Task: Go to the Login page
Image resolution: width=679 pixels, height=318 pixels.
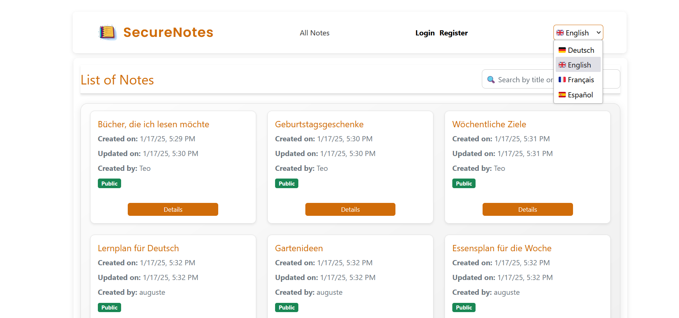Action: (425, 33)
